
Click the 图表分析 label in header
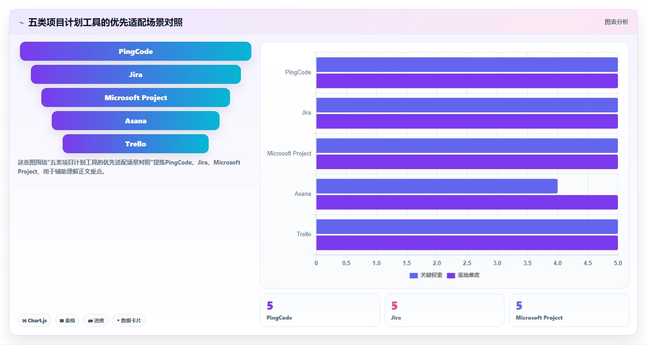616,22
